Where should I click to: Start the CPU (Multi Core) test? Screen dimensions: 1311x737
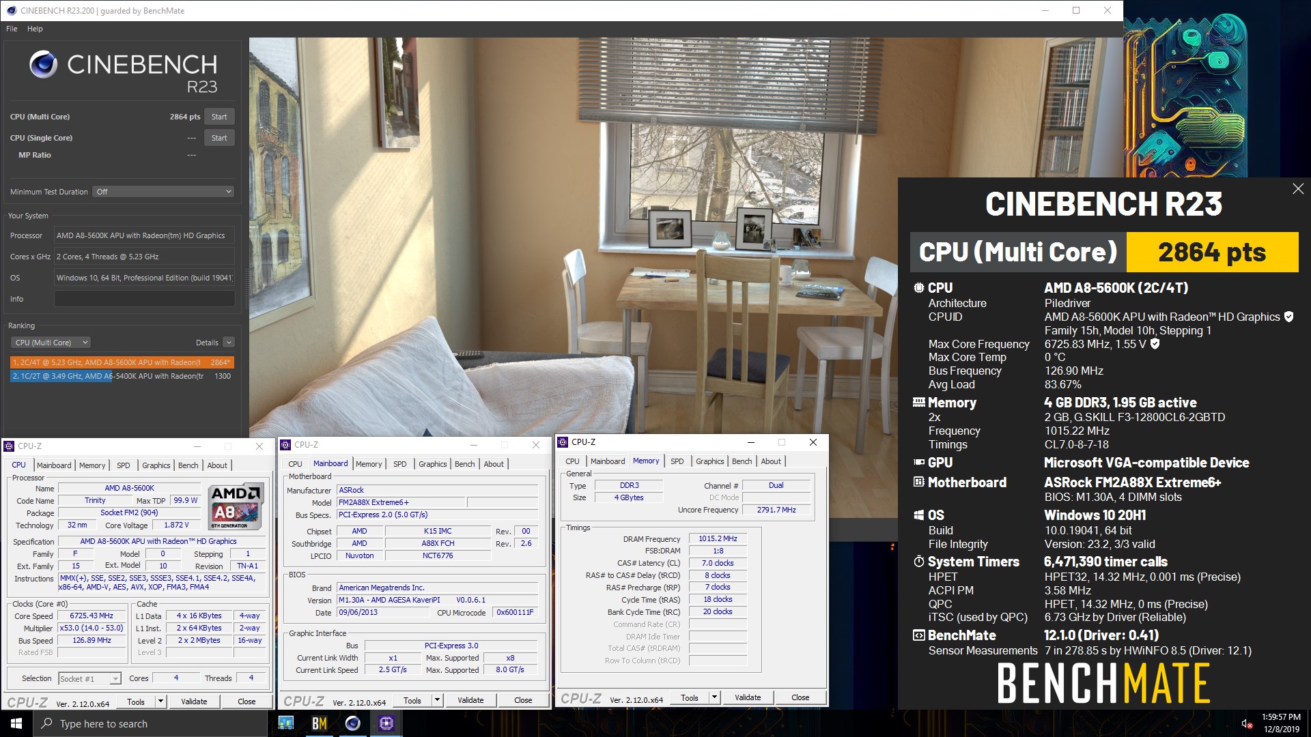[x=219, y=117]
